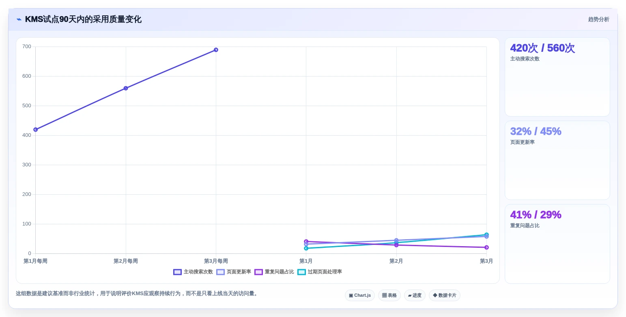Click the 主动搜索次数 data point at 第3月每周
The image size is (626, 317).
pyautogui.click(x=216, y=50)
